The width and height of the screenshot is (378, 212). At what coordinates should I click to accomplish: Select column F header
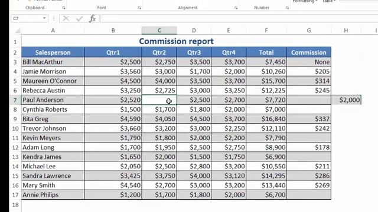click(266, 31)
